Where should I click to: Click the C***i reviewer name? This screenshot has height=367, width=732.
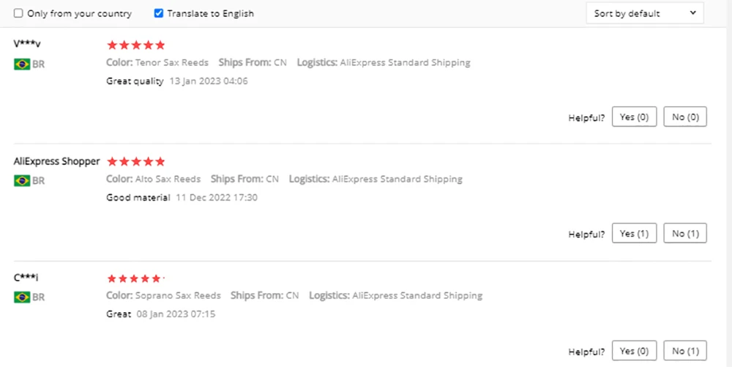tap(26, 278)
